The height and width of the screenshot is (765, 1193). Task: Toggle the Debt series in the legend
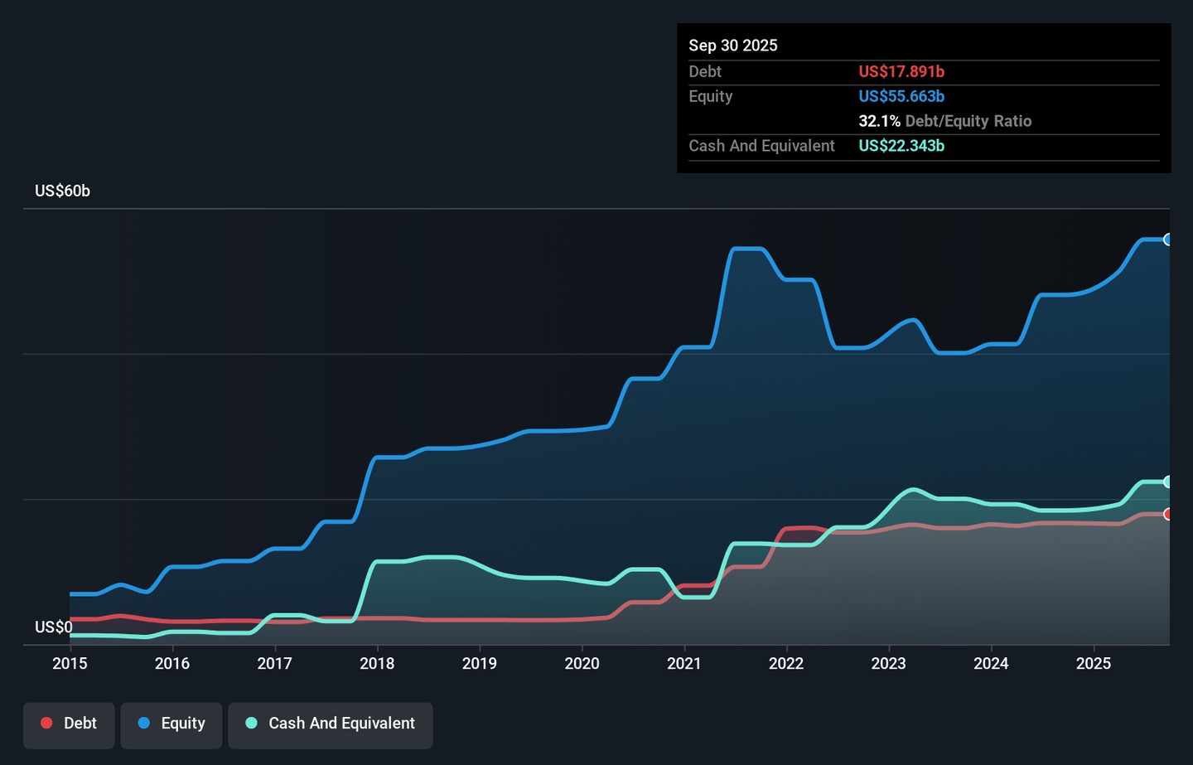(x=69, y=724)
